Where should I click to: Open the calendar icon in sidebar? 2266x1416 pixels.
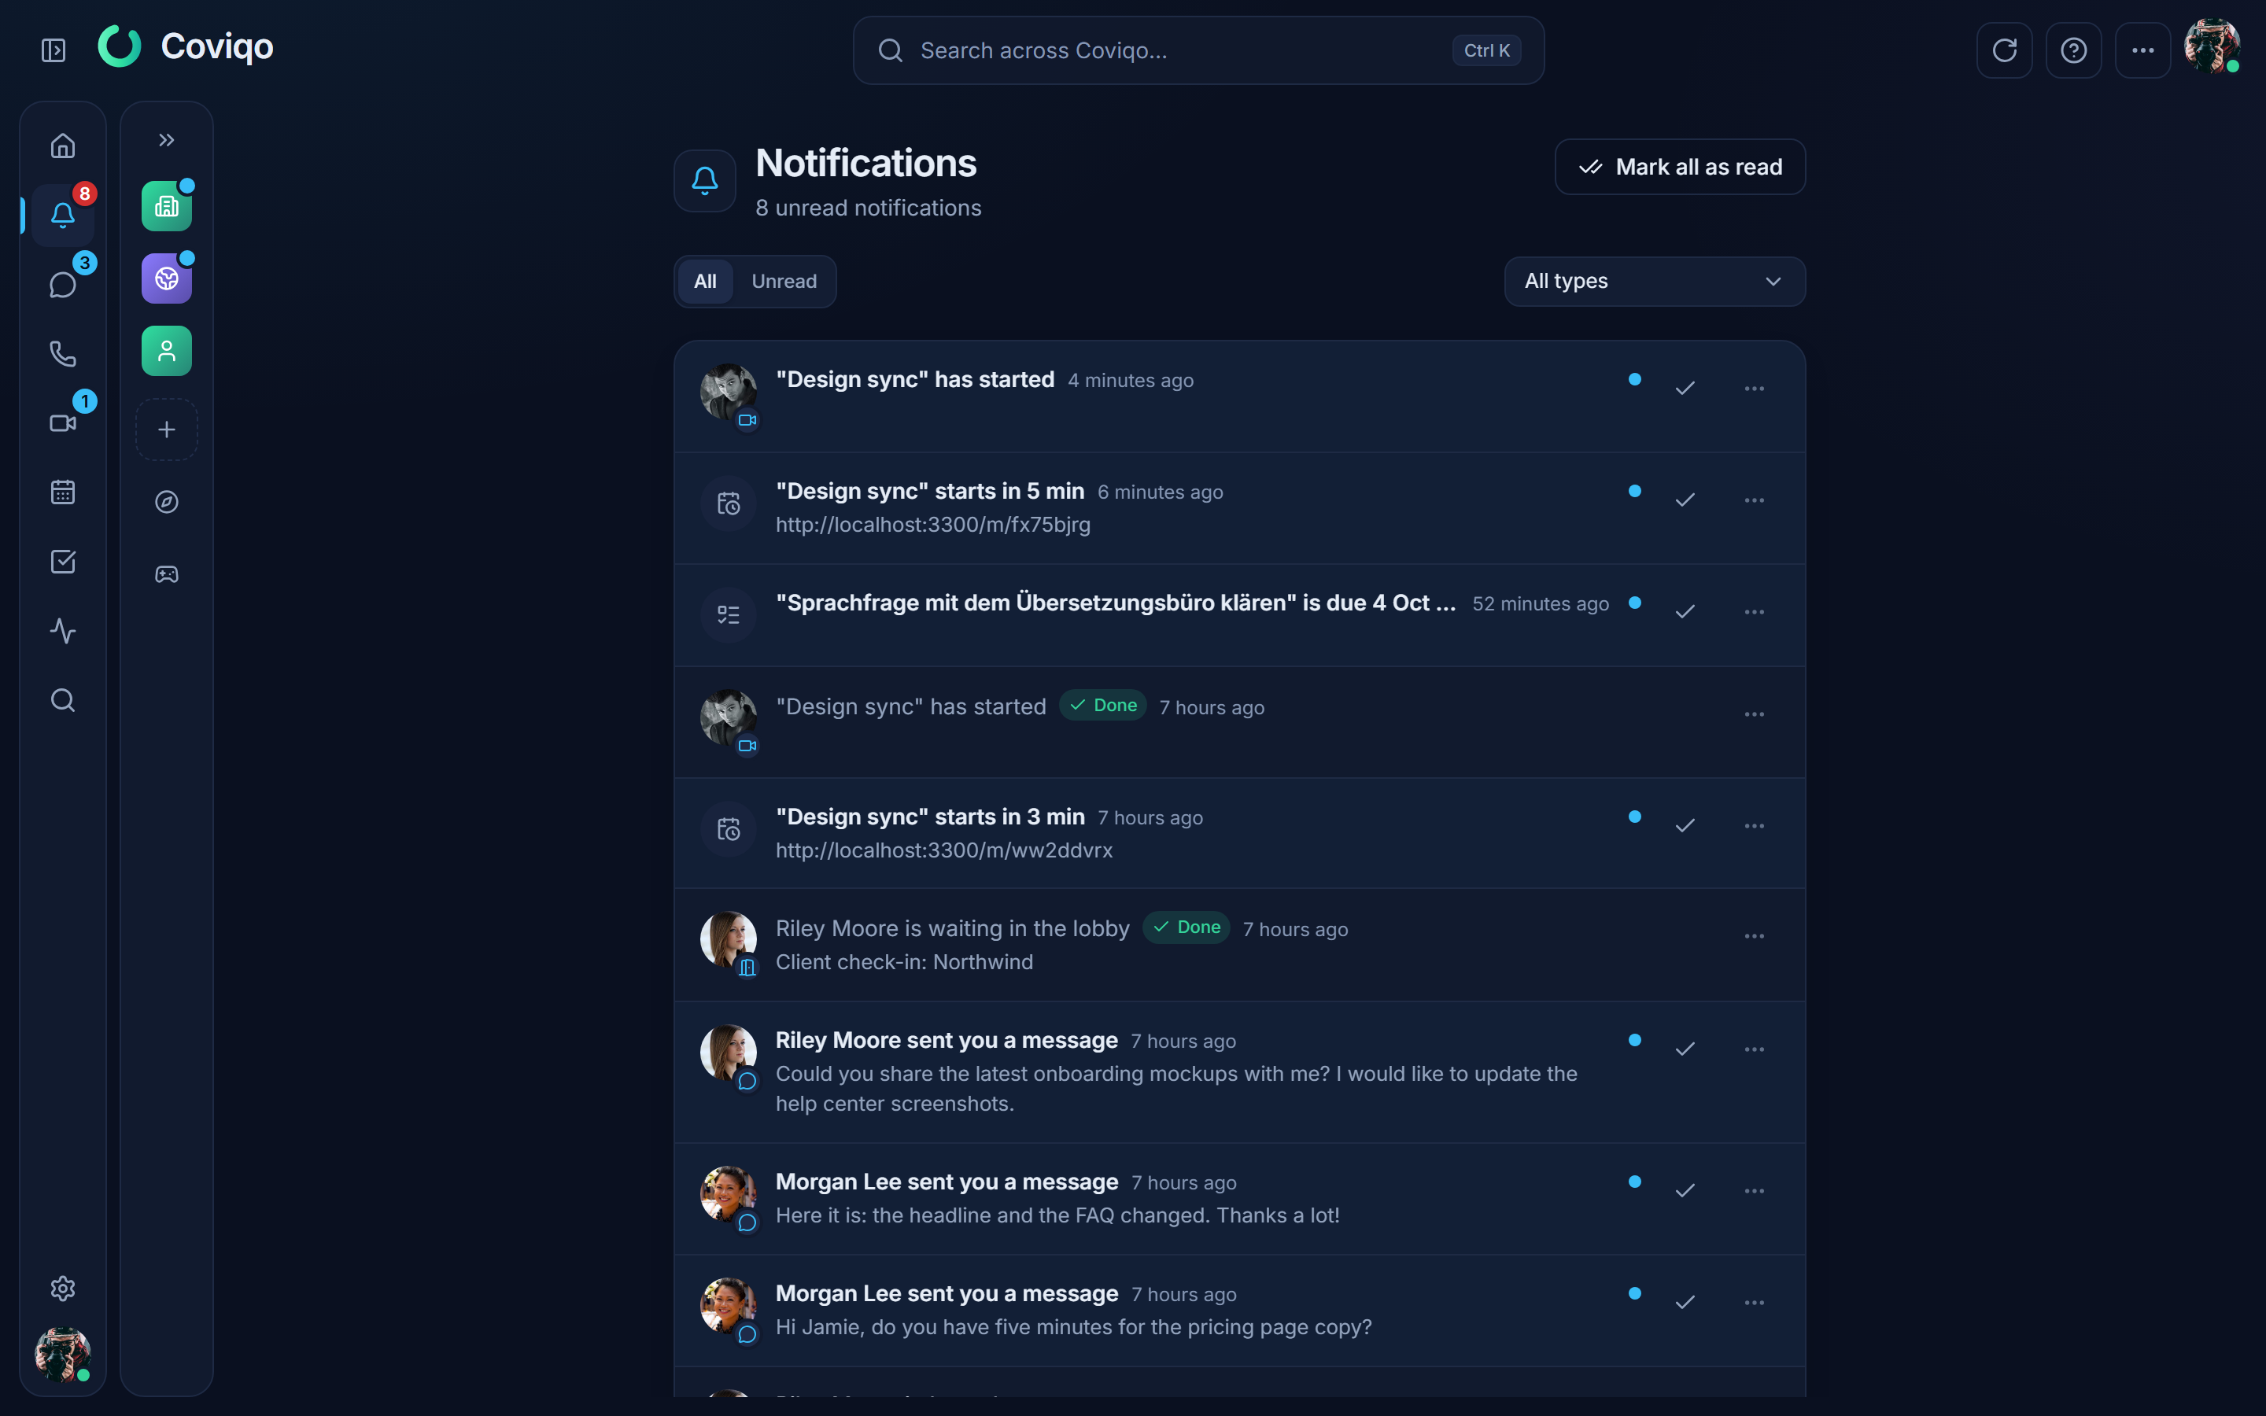pyautogui.click(x=63, y=492)
